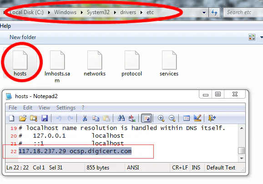Click CR+LF line ending in status bar
The width and height of the screenshot is (263, 184).
point(180,168)
